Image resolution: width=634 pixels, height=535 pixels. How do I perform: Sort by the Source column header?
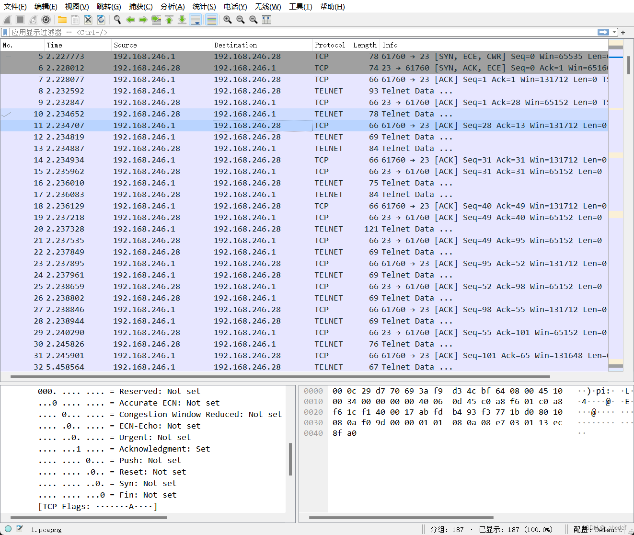tap(161, 45)
